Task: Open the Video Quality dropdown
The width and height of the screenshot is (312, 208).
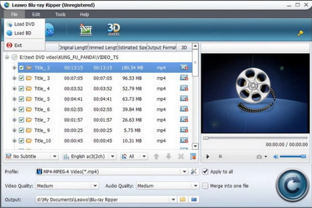Action: 67,186
